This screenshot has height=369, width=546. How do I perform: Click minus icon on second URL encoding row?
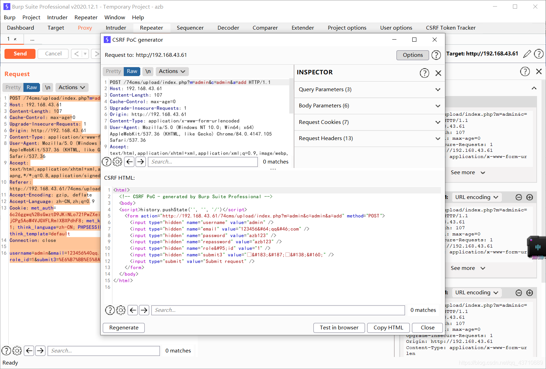tap(519, 293)
